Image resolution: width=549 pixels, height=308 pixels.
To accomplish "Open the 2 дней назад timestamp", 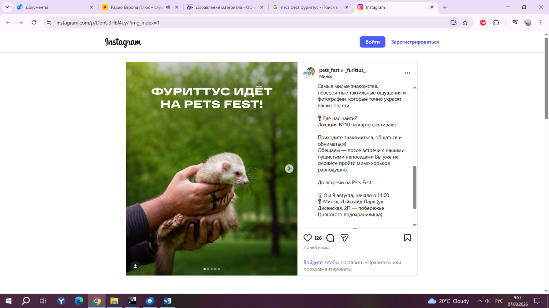I will [316, 247].
